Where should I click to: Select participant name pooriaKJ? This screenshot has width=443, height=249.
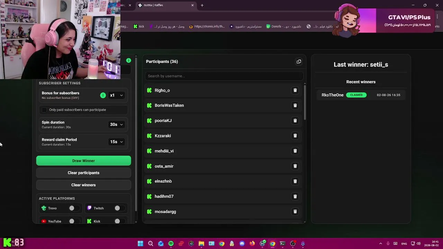pos(163,121)
